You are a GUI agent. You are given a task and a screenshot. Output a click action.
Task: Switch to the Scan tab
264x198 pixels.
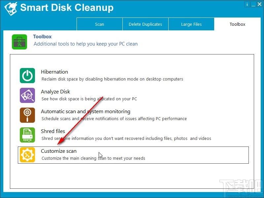pos(100,24)
